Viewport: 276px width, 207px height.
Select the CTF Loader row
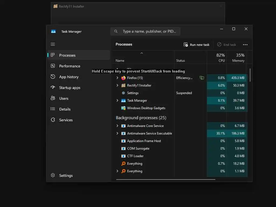click(x=180, y=156)
